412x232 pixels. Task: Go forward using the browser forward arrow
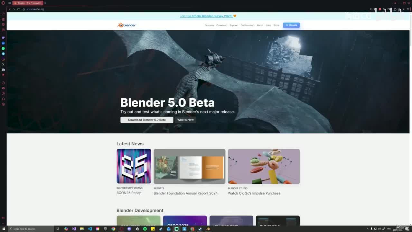point(14,9)
